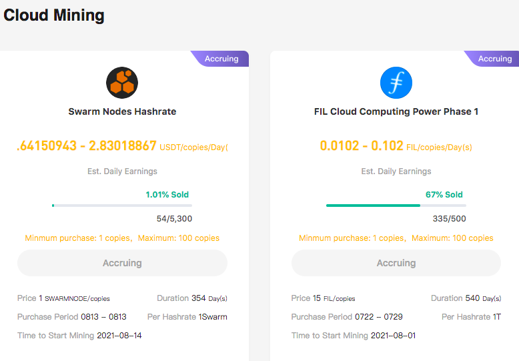Click Purchase Period 0722 – 0729
The height and width of the screenshot is (361, 519).
tap(347, 317)
